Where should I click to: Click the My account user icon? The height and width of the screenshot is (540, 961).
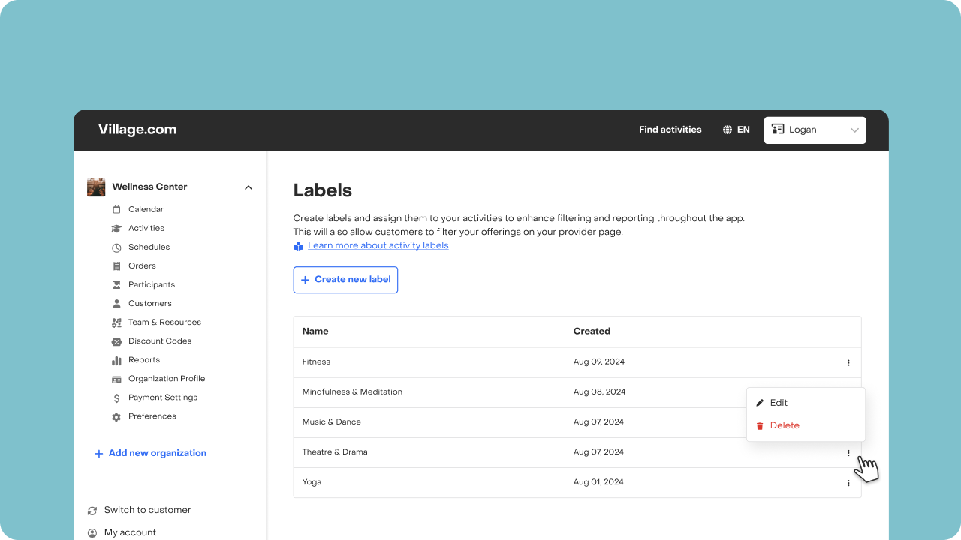[x=92, y=533]
